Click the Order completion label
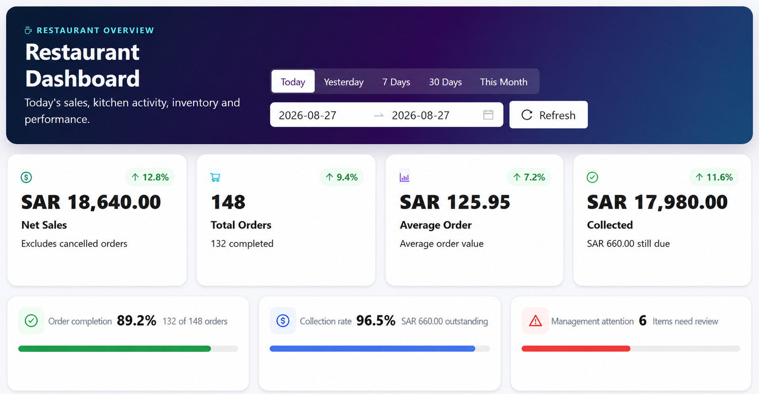 pos(80,321)
